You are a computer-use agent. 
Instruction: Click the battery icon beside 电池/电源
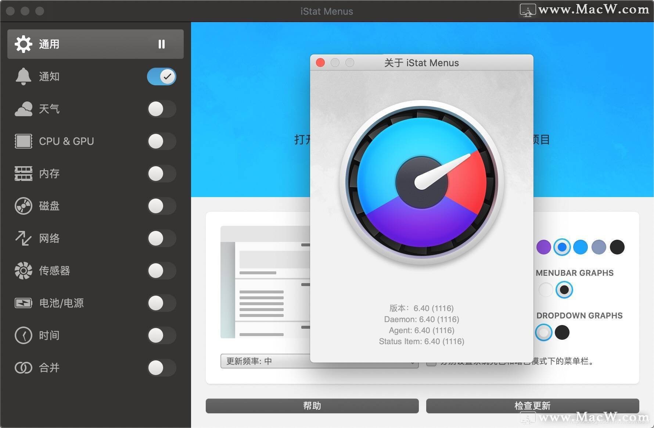coord(24,303)
